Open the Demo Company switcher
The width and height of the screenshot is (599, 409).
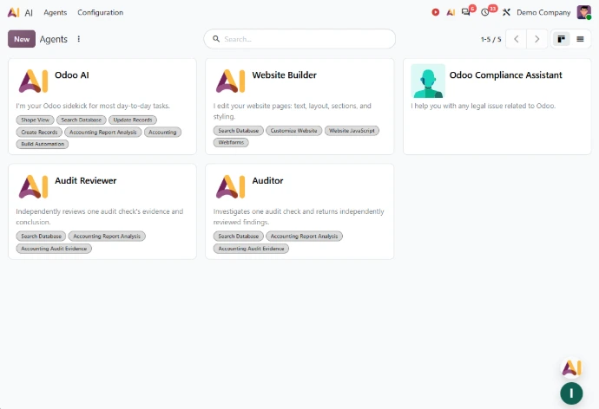[x=543, y=13]
